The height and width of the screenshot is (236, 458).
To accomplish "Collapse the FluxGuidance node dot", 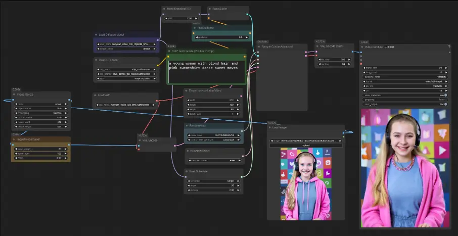I will coord(195,28).
